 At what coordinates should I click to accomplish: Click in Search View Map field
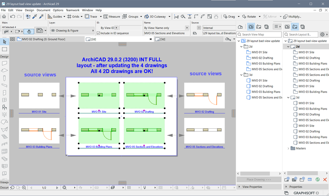[x=259, y=34]
